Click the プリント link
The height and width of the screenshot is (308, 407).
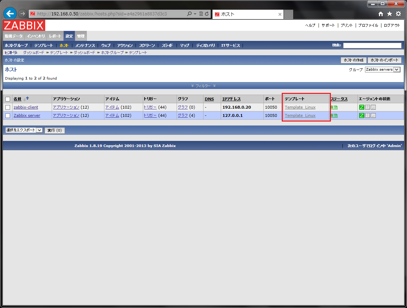pos(346,25)
